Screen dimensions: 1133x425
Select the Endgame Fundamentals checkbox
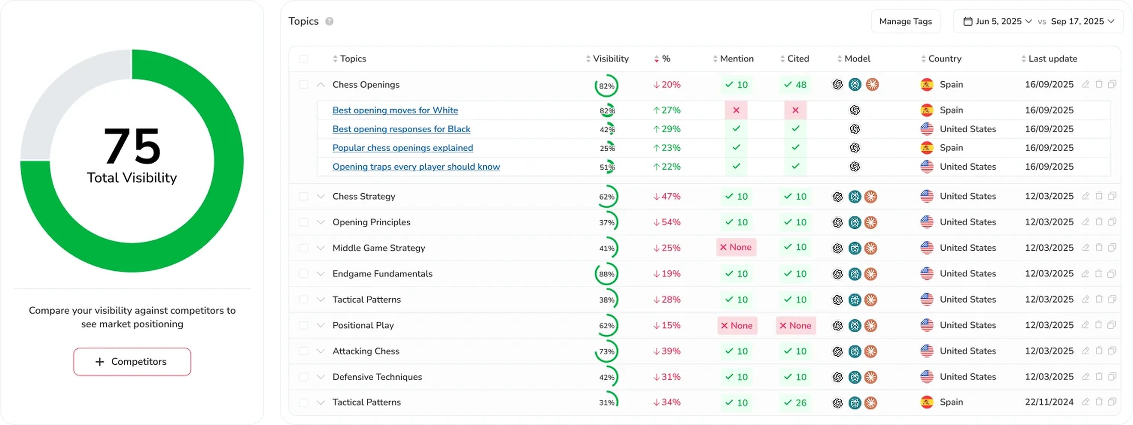pyautogui.click(x=304, y=274)
